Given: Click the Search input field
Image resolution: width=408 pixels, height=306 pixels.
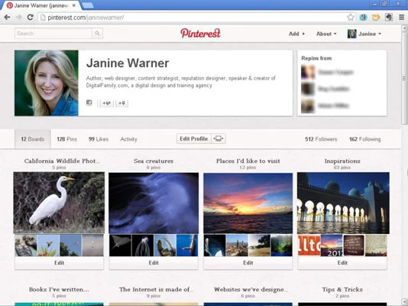Looking at the screenshot, I should [53, 34].
